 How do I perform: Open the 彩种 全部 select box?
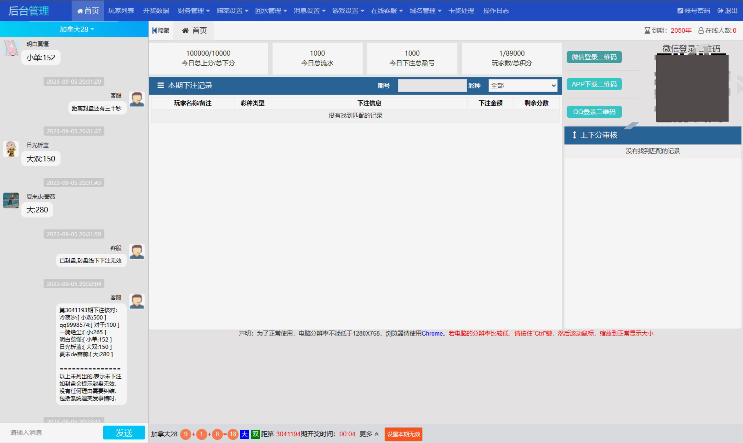(523, 86)
